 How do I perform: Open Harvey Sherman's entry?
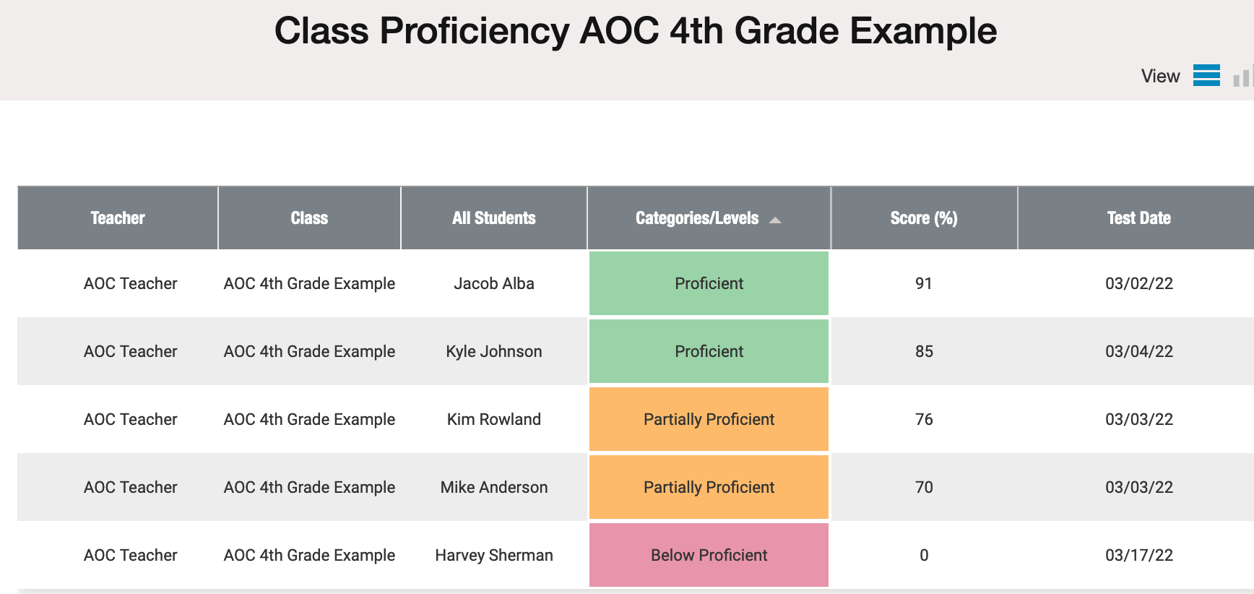[x=494, y=555]
